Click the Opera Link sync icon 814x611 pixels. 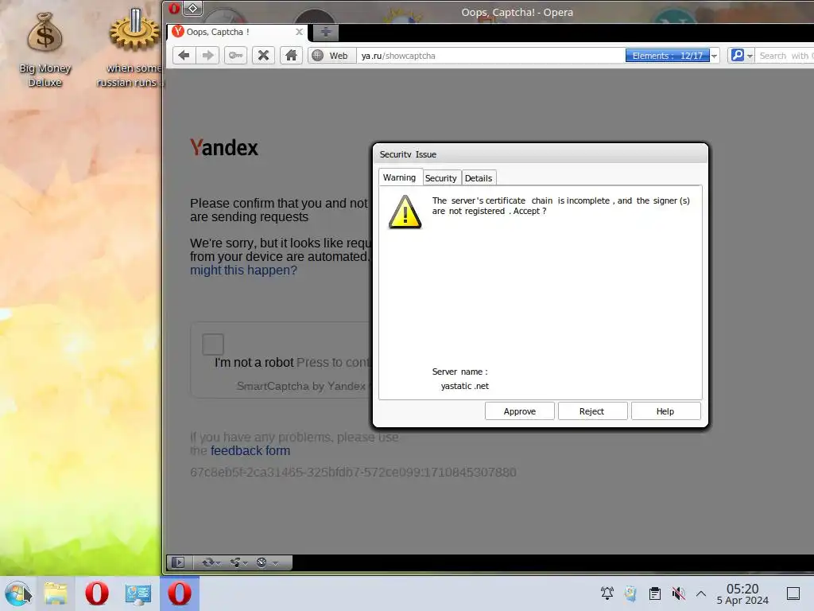[x=207, y=562]
